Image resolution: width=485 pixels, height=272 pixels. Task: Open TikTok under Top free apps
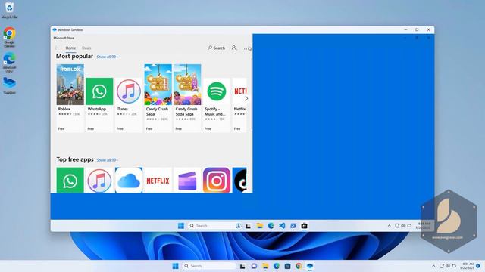pos(239,181)
